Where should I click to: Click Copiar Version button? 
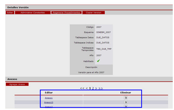coord(94,13)
